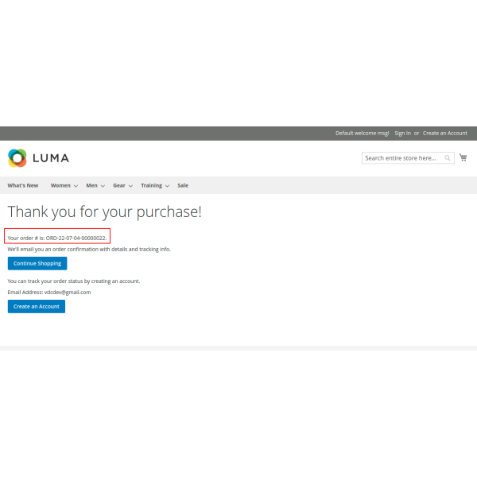Click the LUMA logo icon
The height and width of the screenshot is (477, 477).
(x=17, y=157)
